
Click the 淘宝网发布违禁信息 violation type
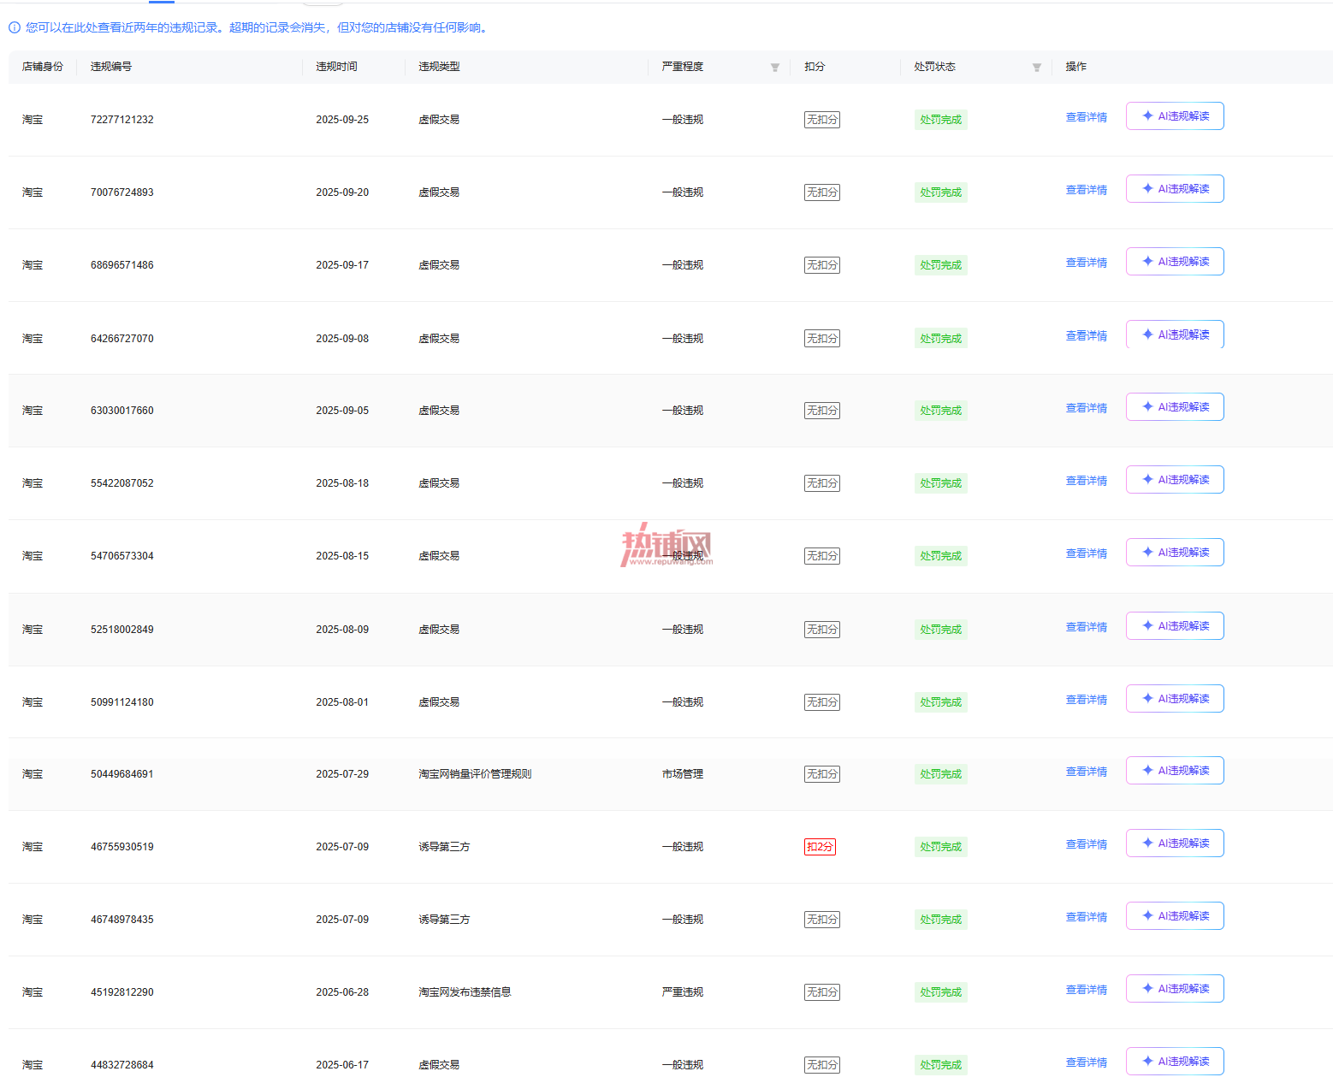pos(465,992)
